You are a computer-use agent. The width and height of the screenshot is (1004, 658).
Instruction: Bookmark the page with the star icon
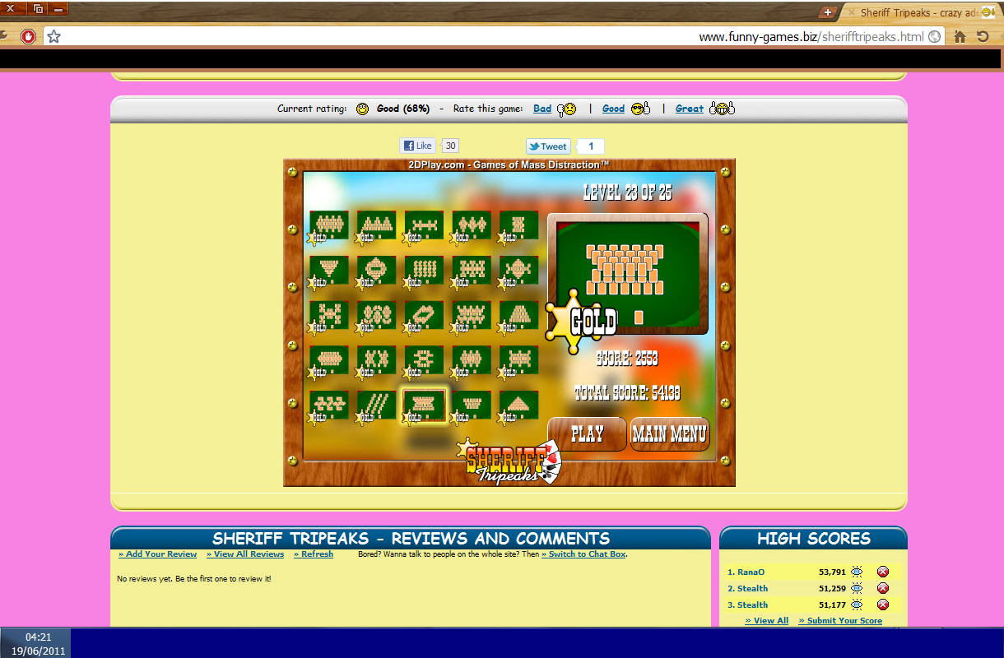click(x=53, y=36)
